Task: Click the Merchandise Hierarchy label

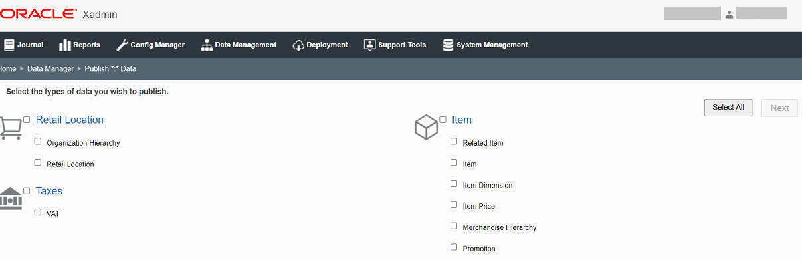Action: [500, 228]
